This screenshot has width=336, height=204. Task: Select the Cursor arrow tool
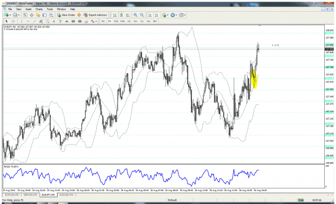point(6,21)
